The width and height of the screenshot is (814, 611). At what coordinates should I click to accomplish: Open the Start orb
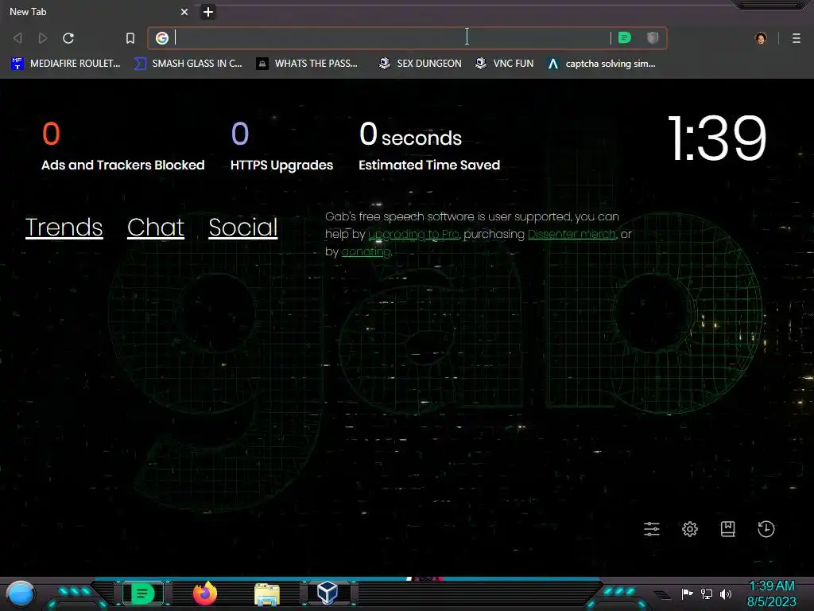(21, 594)
